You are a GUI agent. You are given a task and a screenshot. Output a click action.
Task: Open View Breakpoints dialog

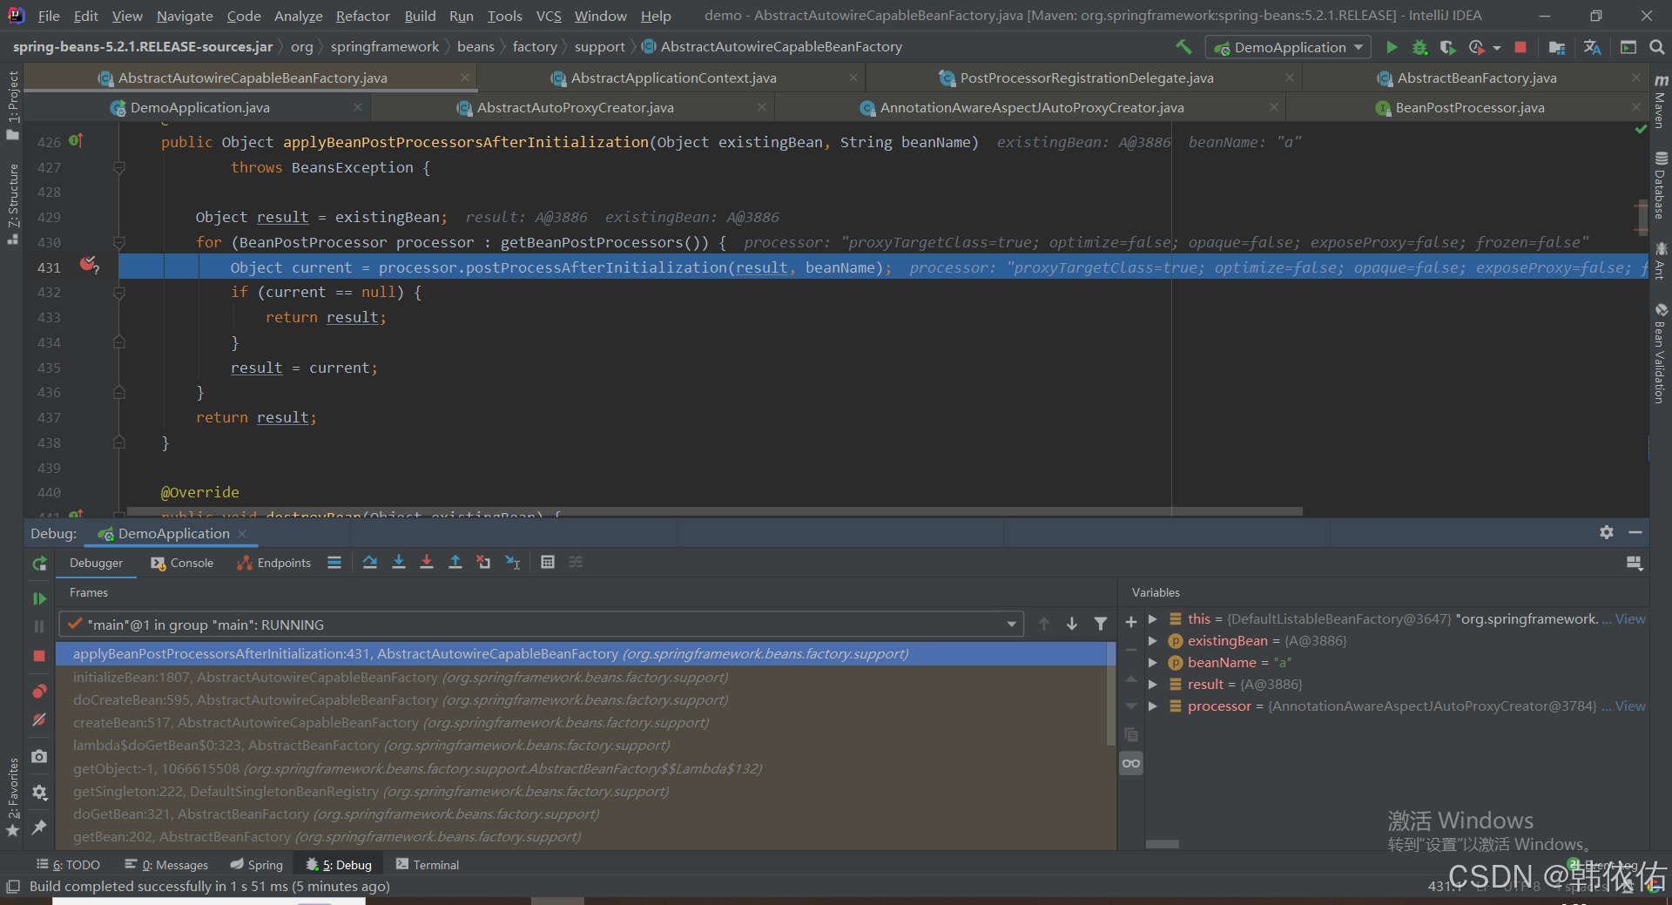click(x=39, y=692)
